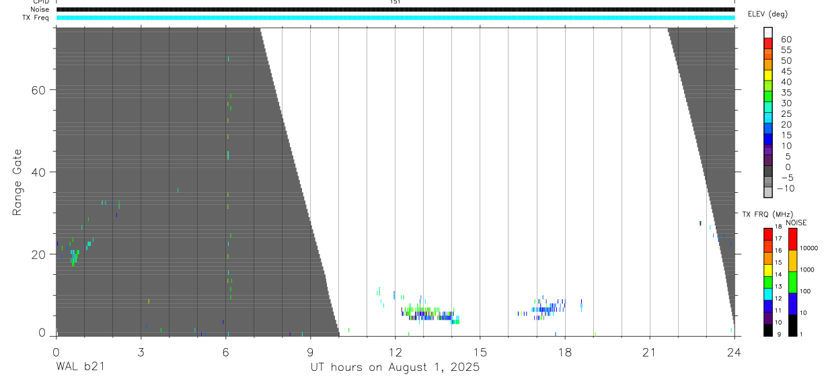Click the pure blue 10–15 degree elevation swatch
This screenshot has width=826, height=381.
pyautogui.click(x=767, y=140)
